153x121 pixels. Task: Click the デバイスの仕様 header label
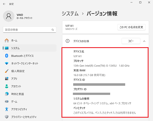[x=81, y=41]
